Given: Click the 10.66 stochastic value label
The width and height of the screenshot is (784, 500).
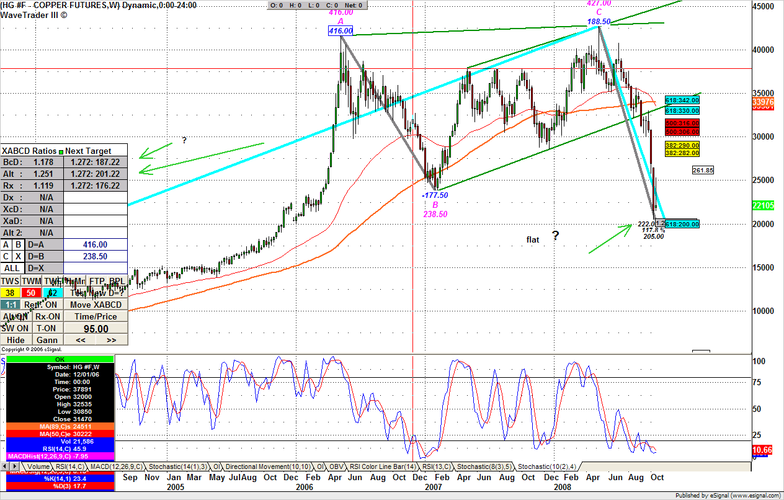Looking at the screenshot, I should (x=762, y=450).
